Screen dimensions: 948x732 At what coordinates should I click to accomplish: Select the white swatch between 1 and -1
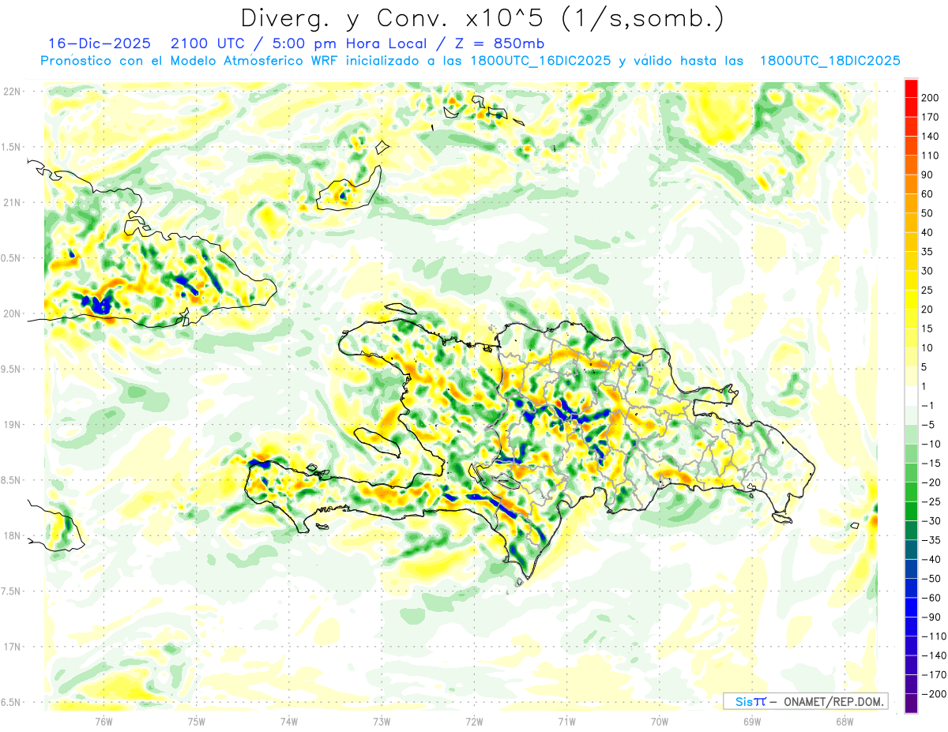point(911,396)
